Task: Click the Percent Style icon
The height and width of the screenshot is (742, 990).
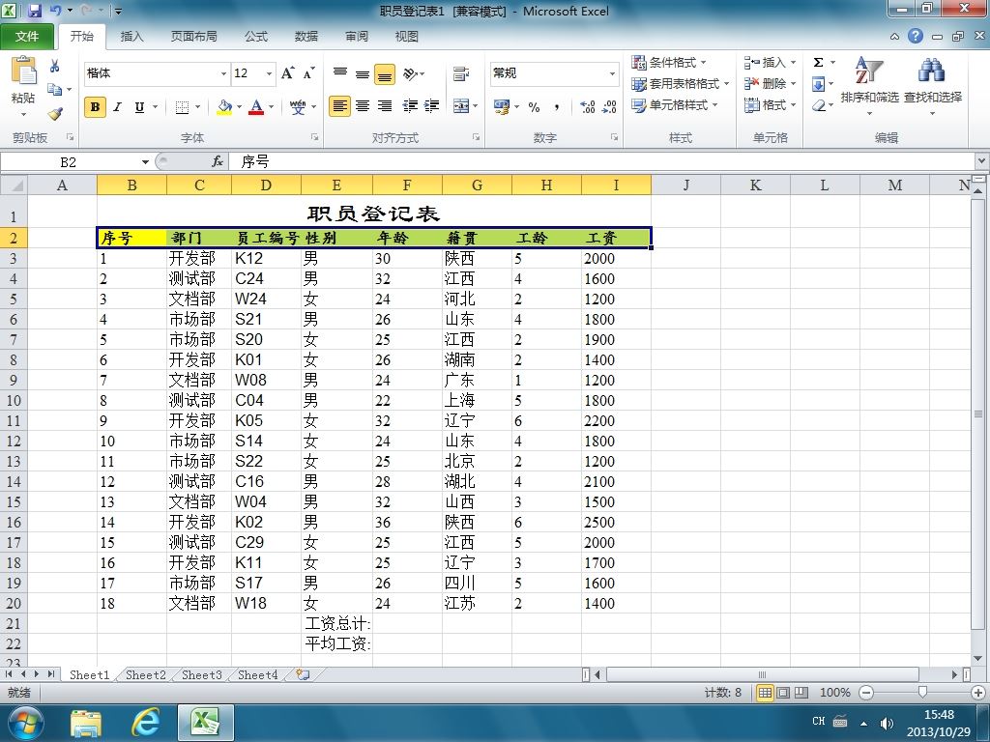Action: point(534,106)
